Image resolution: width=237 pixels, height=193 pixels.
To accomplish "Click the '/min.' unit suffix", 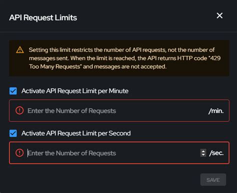I will tap(216, 111).
